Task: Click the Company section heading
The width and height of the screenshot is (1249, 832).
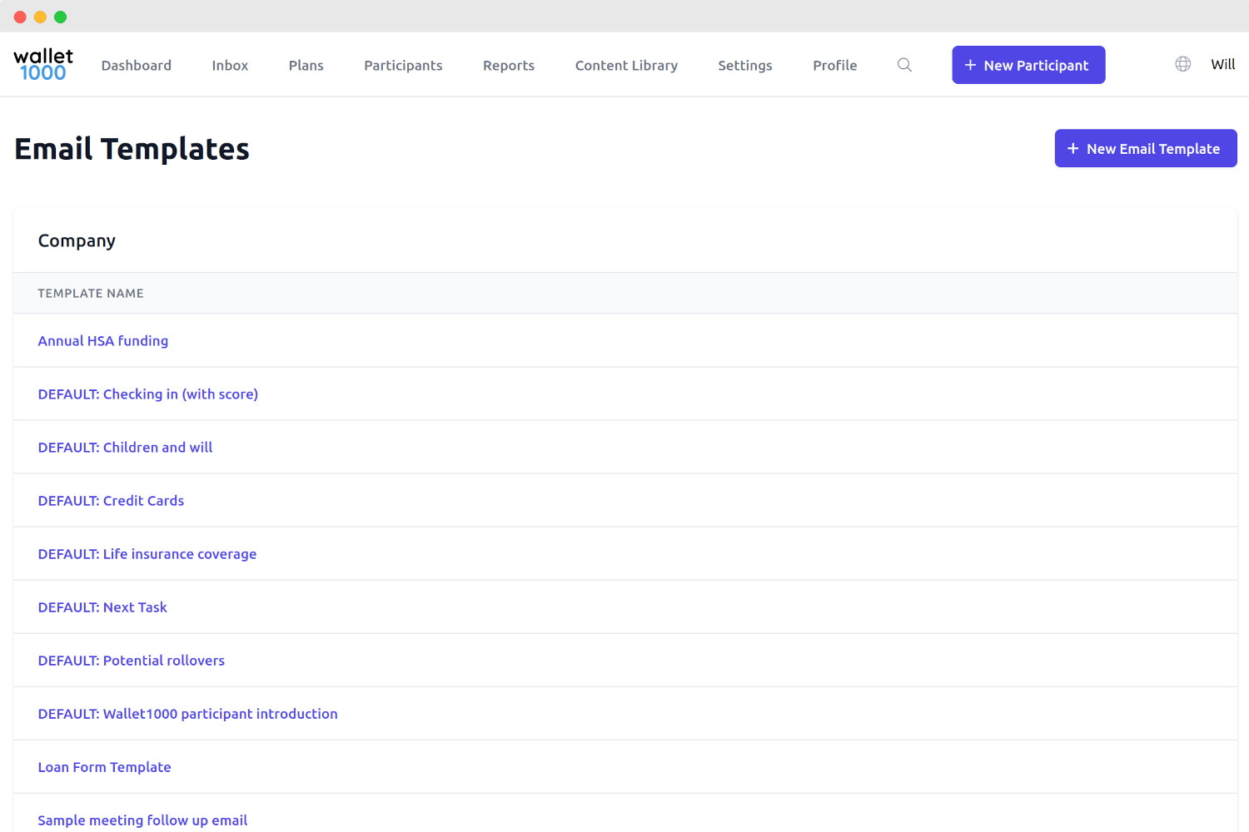Action: pyautogui.click(x=77, y=240)
